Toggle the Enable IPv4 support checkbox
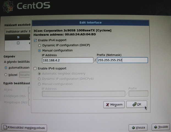This screenshot has height=132, width=171. (x=35, y=40)
